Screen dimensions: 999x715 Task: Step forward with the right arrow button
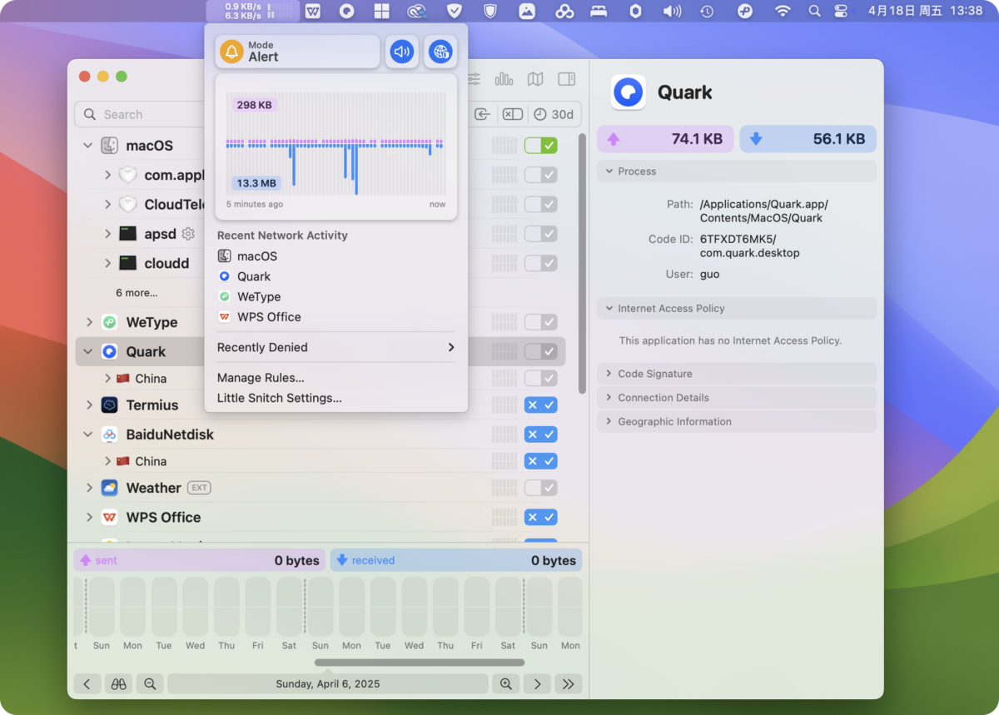(538, 683)
